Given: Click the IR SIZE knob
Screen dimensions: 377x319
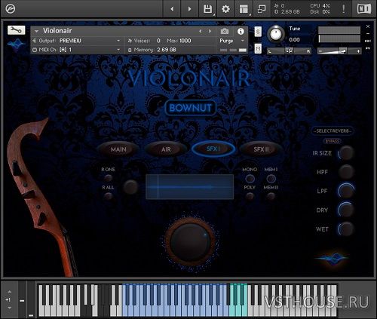Looking at the screenshot, I should point(346,153).
